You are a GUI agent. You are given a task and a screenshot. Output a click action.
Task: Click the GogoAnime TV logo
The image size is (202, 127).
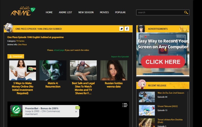(23, 11)
